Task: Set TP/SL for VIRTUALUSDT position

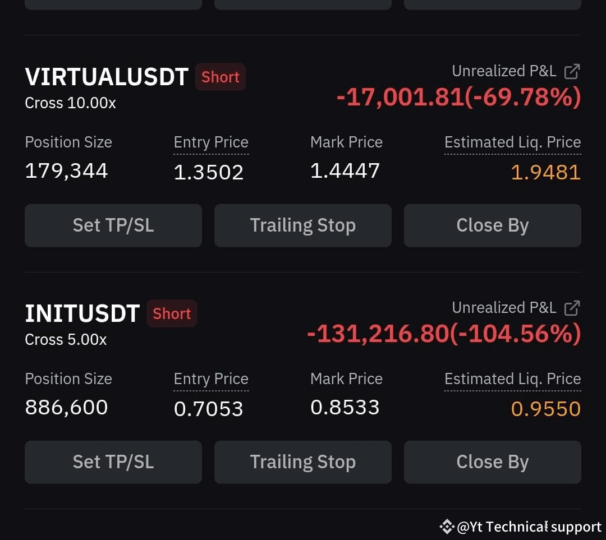Action: (x=113, y=225)
